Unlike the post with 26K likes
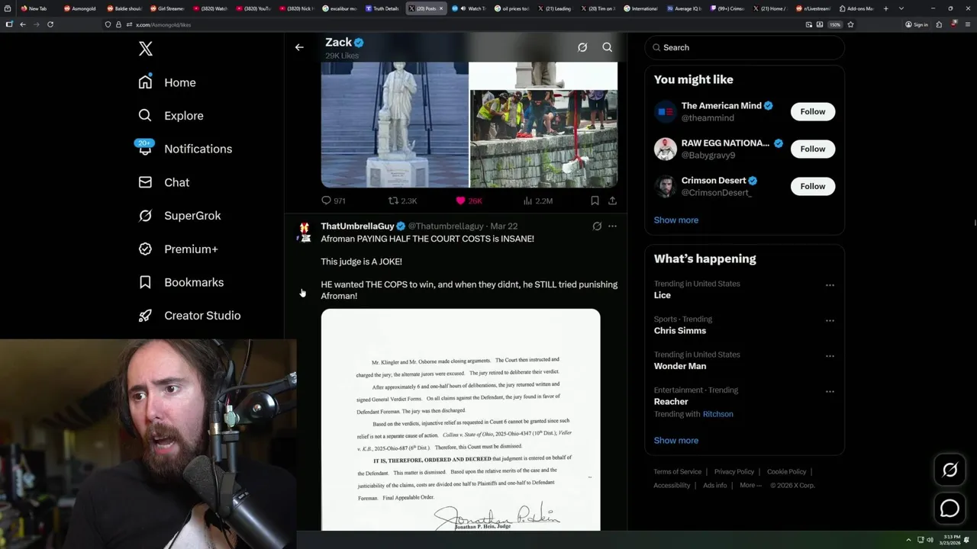977x549 pixels. pos(469,201)
